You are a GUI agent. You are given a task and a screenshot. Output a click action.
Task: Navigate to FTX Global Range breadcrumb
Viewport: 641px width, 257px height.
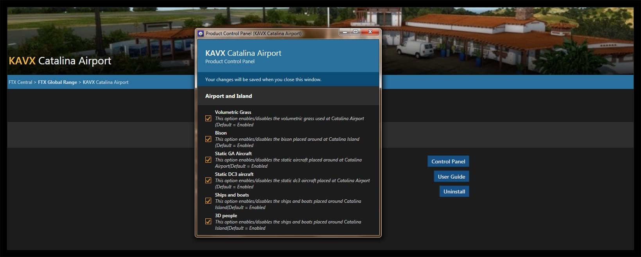click(x=57, y=82)
